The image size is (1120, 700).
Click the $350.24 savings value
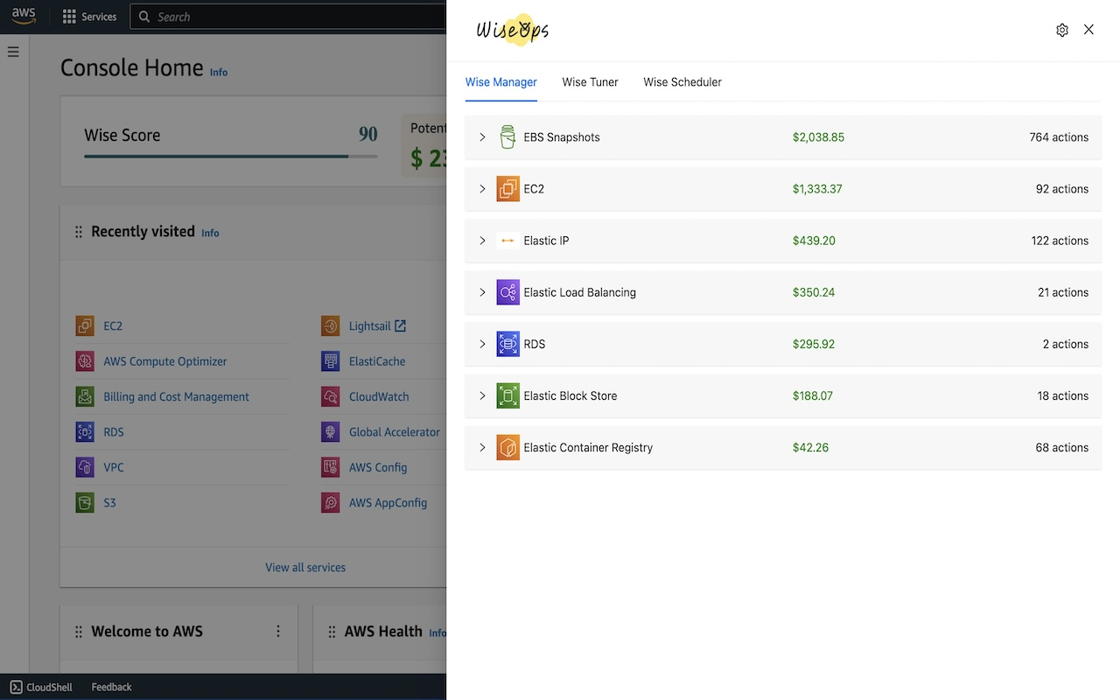click(814, 292)
